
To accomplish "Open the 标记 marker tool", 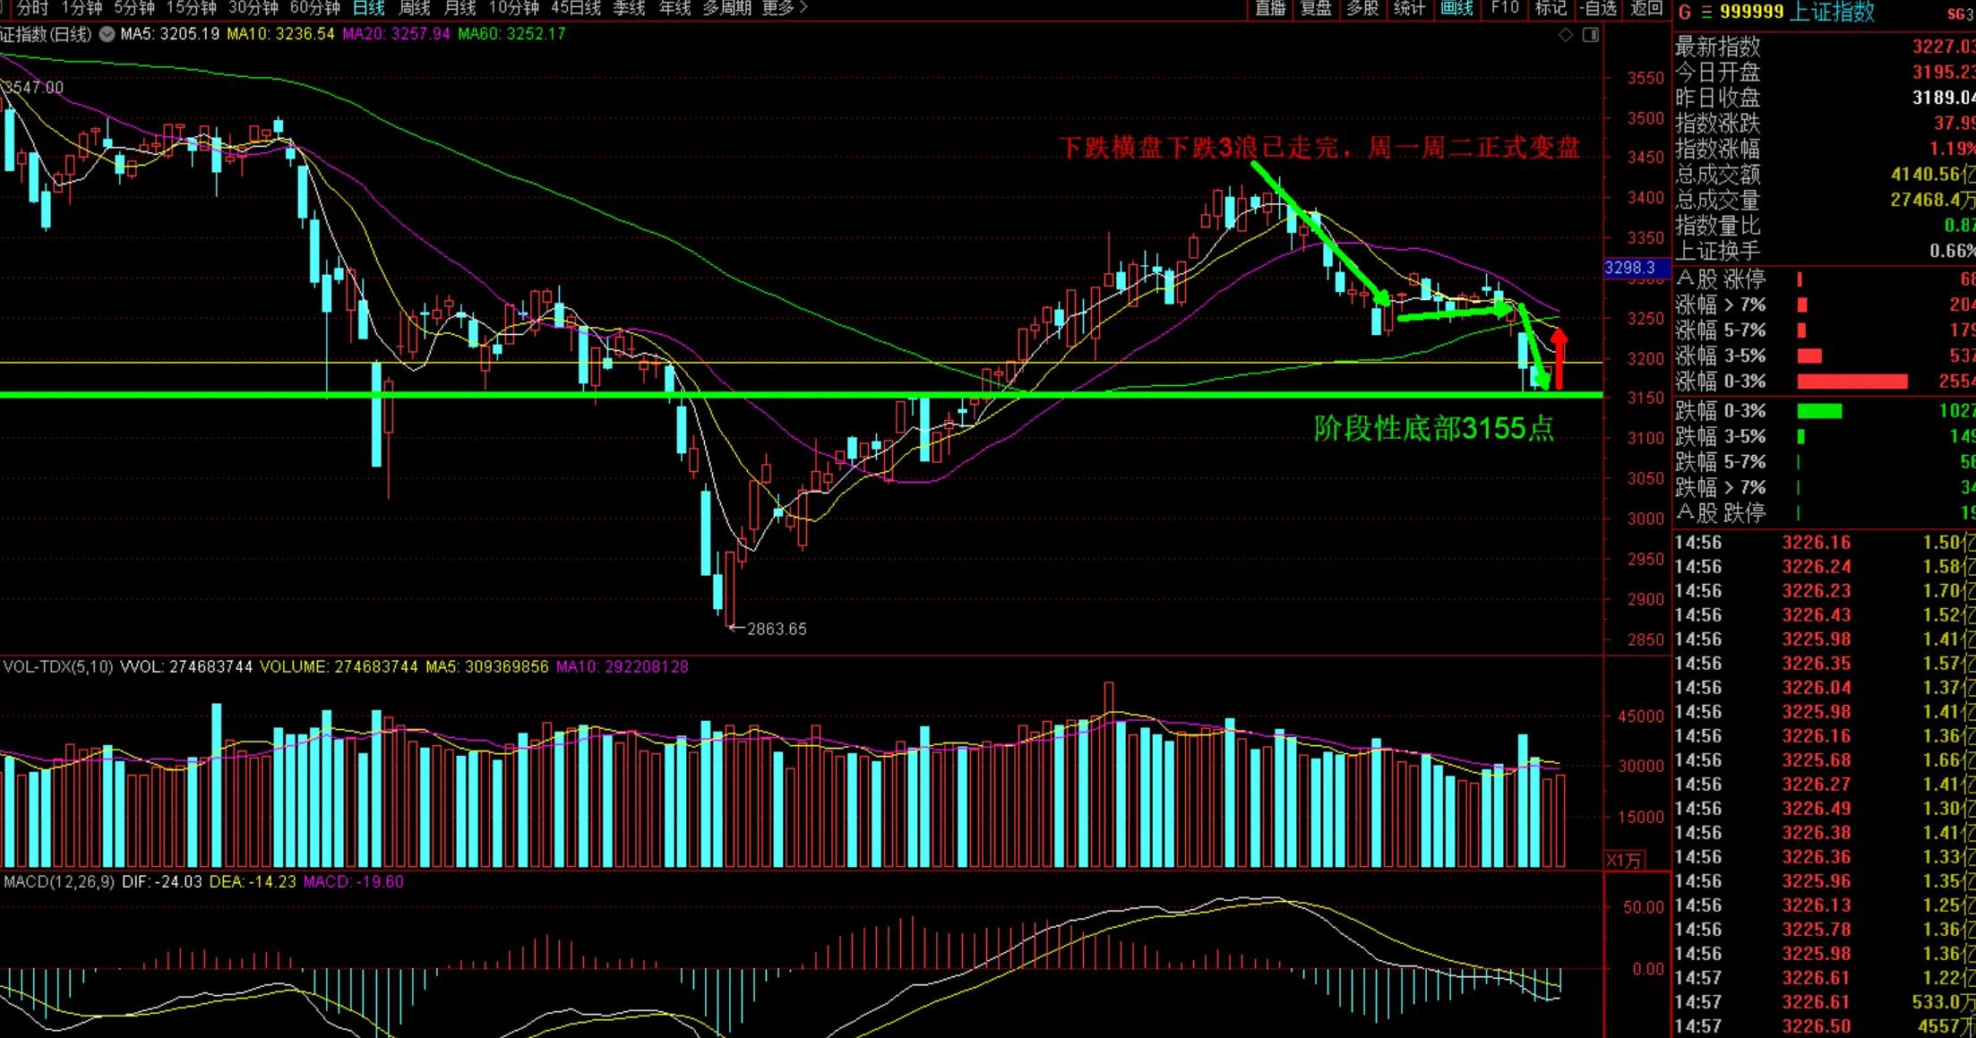I will [x=1551, y=8].
